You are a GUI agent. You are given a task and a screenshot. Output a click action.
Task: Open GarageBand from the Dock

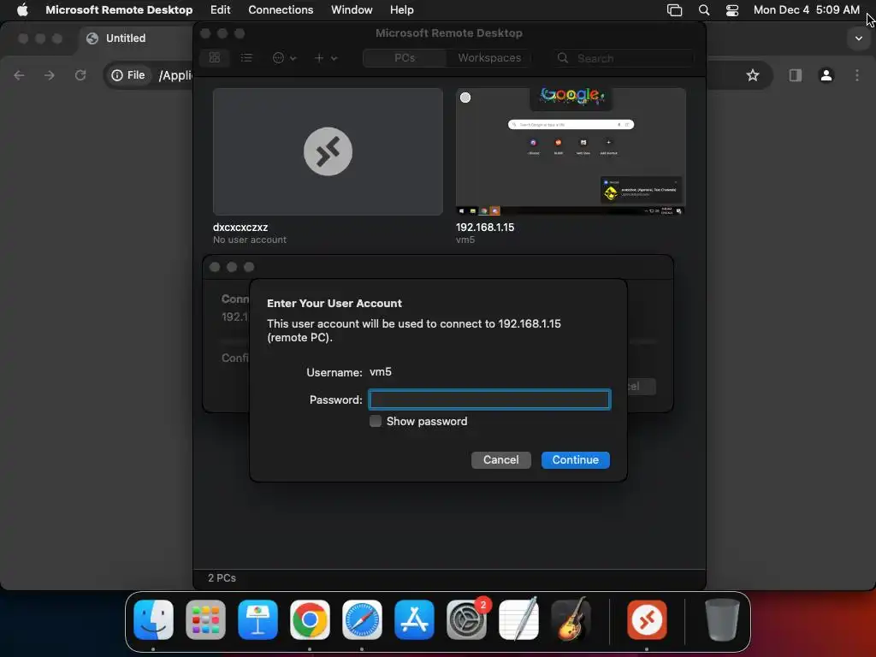(x=571, y=619)
